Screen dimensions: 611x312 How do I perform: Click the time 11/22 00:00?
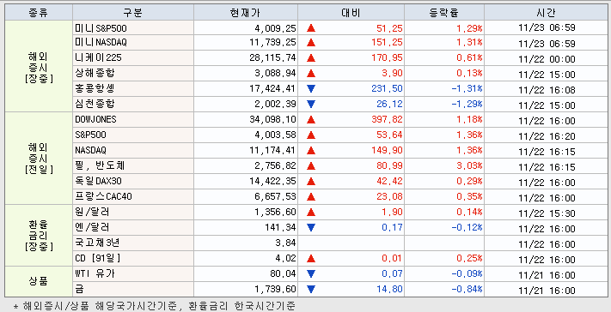[547, 59]
